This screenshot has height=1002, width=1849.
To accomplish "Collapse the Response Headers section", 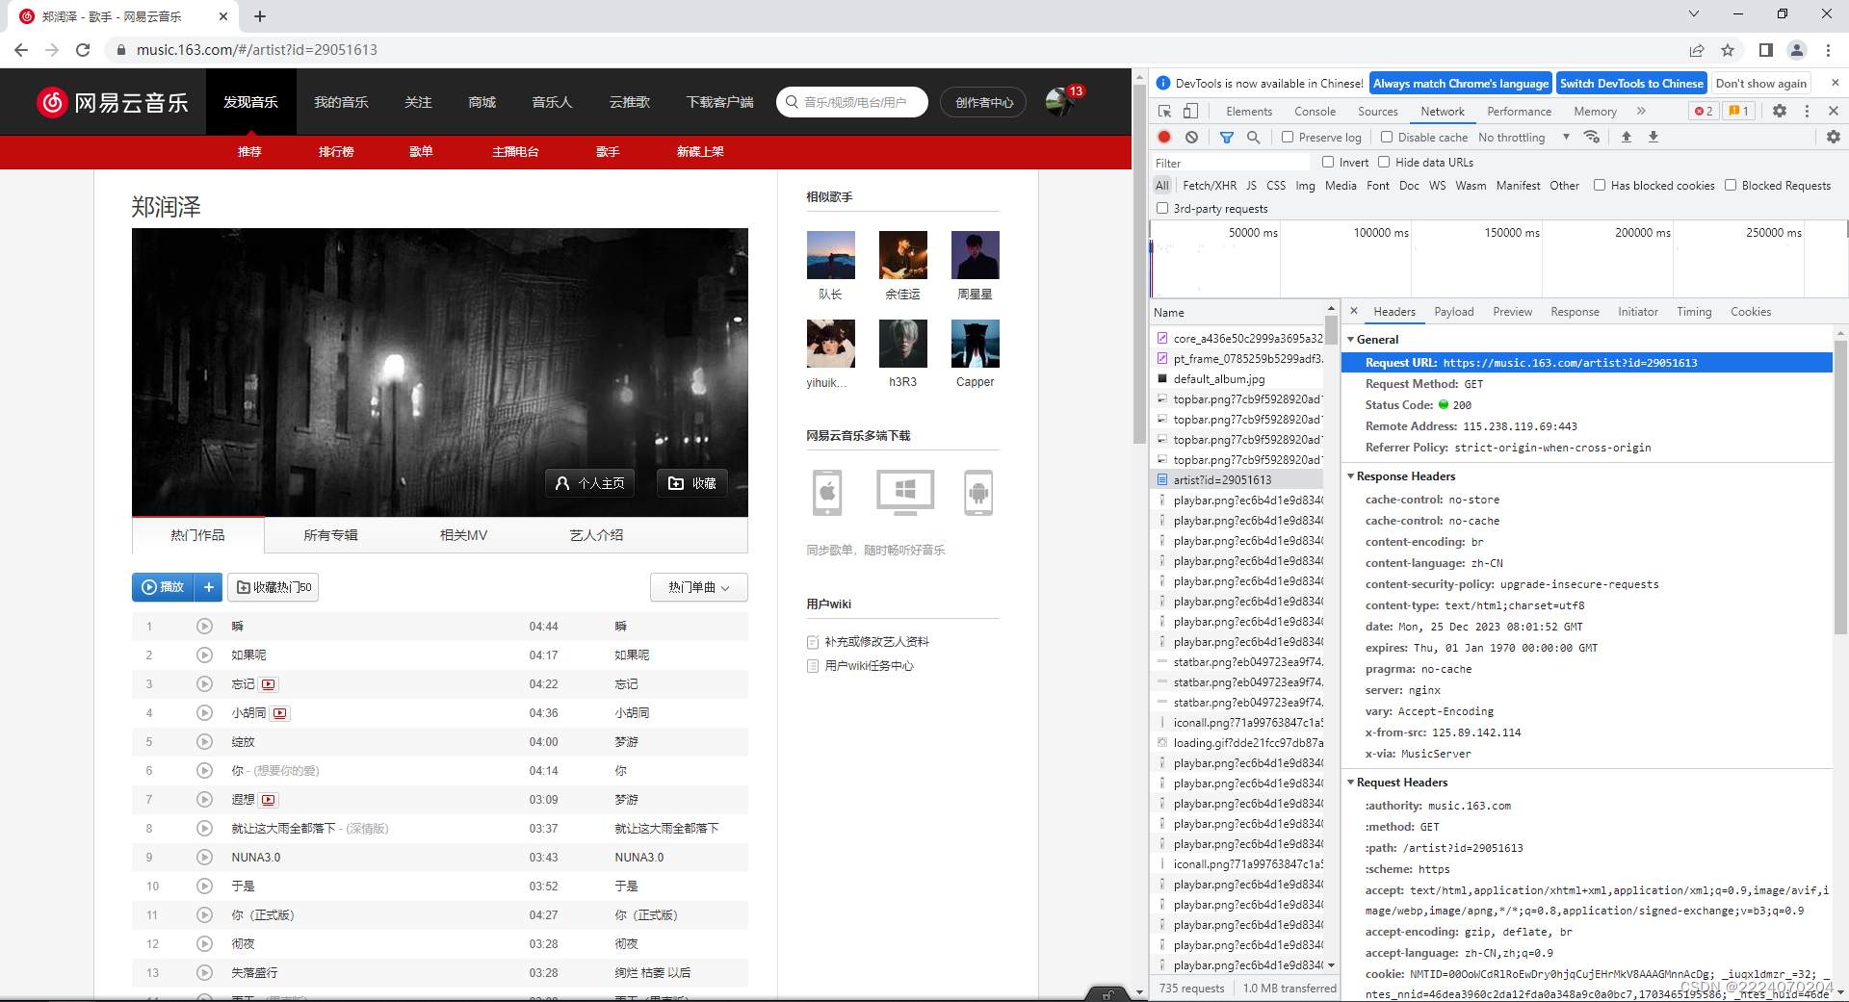I will click(1351, 476).
